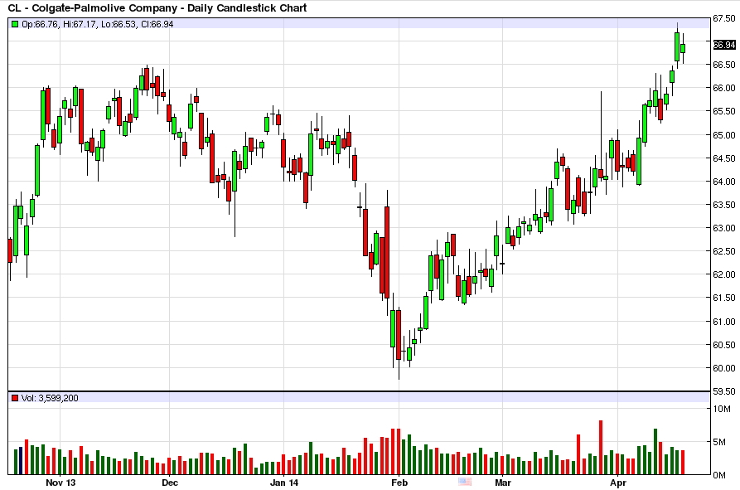The image size is (740, 490).
Task: Select the 'Vol: 3,599,200' volume readout
Action: pos(50,398)
